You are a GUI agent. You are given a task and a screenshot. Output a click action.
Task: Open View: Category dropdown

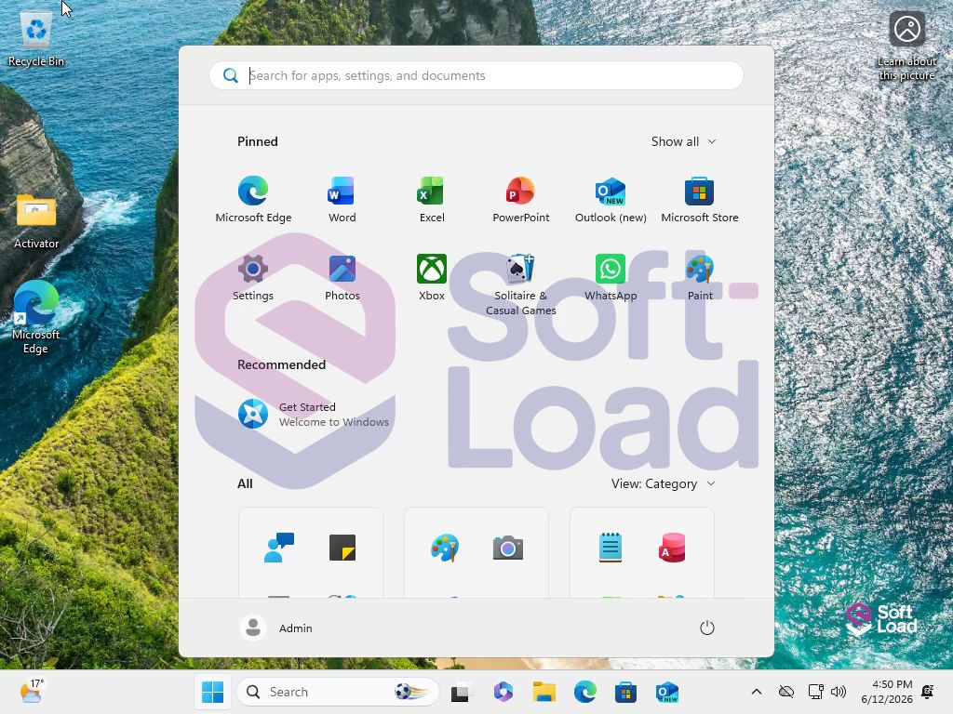(x=663, y=483)
